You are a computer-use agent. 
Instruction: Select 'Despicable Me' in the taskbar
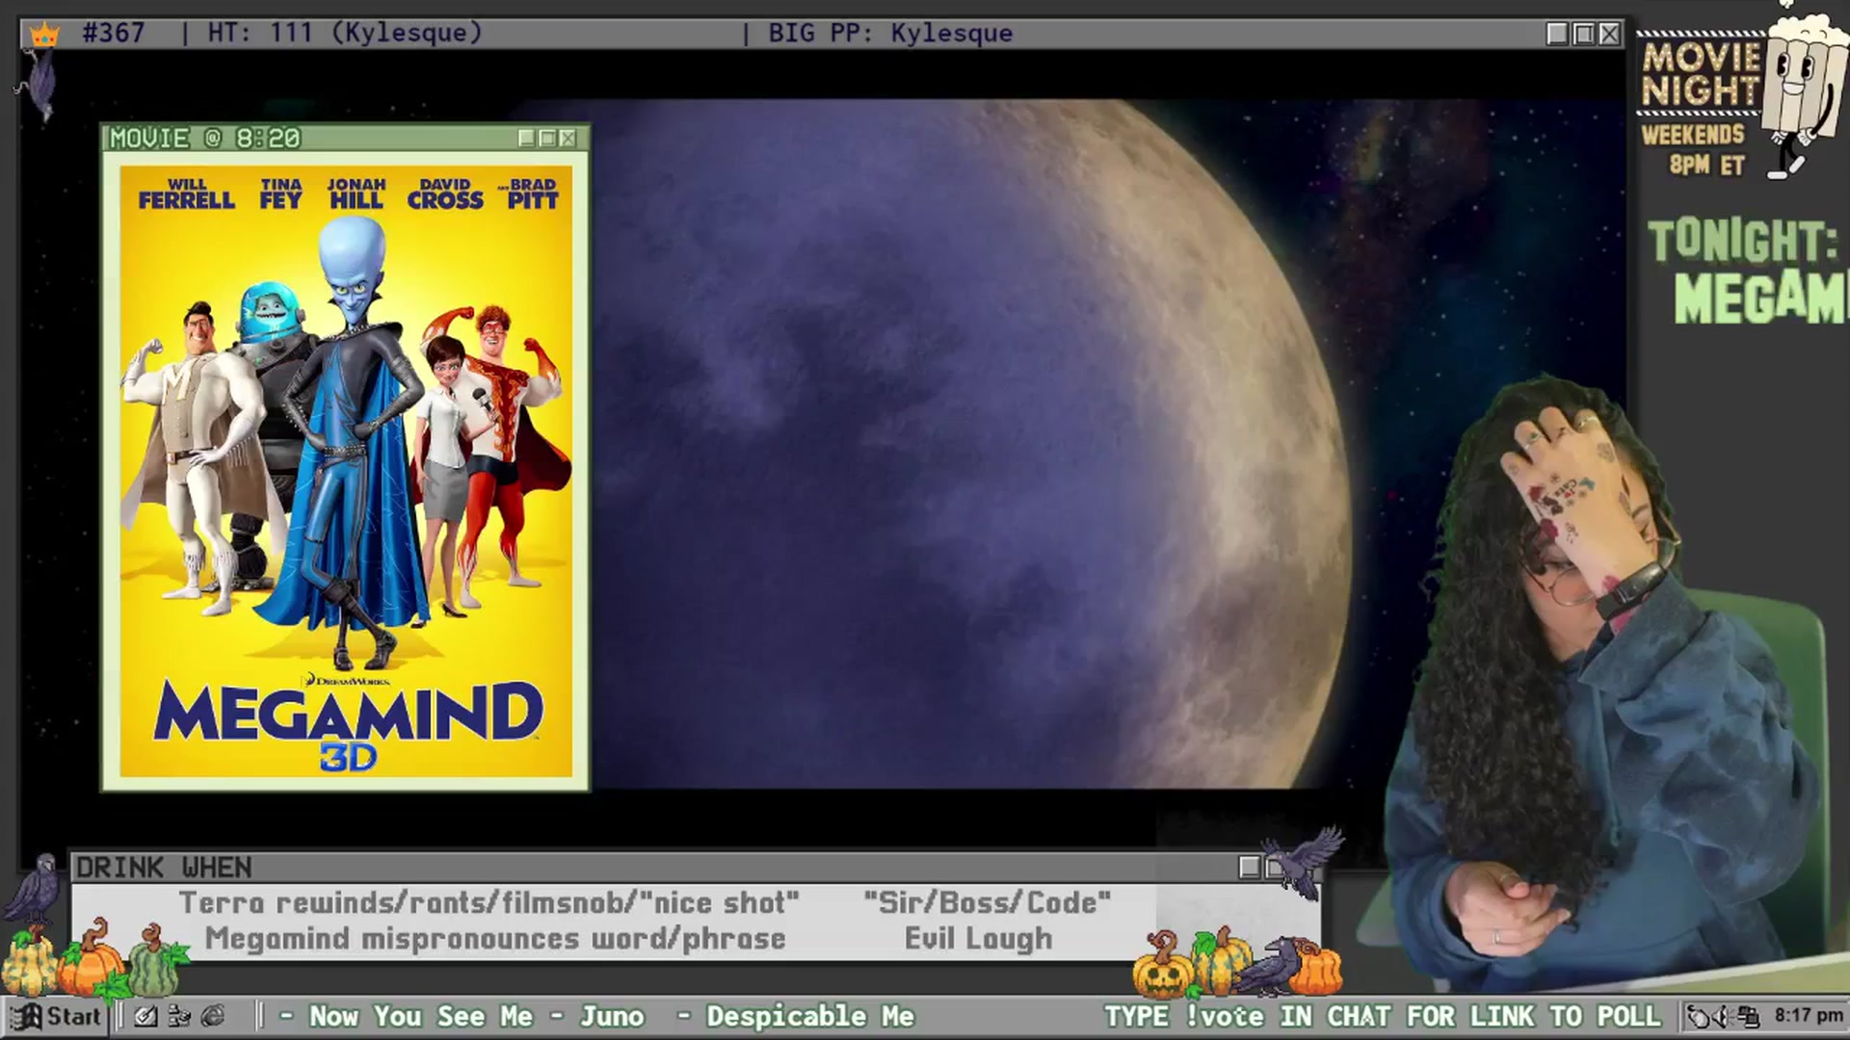point(809,1016)
